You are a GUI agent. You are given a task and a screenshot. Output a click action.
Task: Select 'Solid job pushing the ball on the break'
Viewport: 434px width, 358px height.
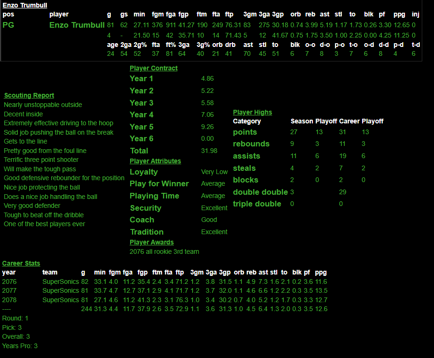tap(58, 132)
